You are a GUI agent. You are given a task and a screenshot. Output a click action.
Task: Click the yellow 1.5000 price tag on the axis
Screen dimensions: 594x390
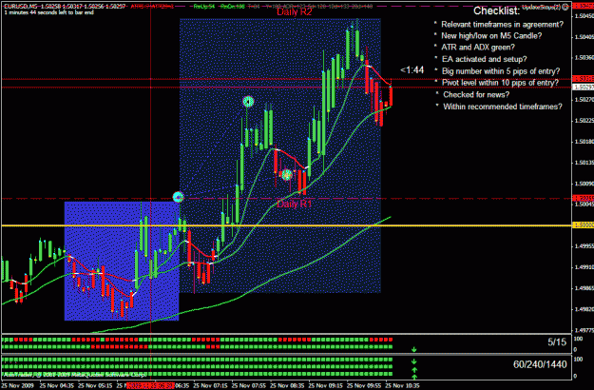(x=583, y=225)
